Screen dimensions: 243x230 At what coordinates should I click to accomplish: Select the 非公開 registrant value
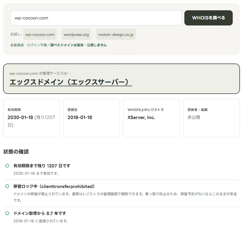194,117
